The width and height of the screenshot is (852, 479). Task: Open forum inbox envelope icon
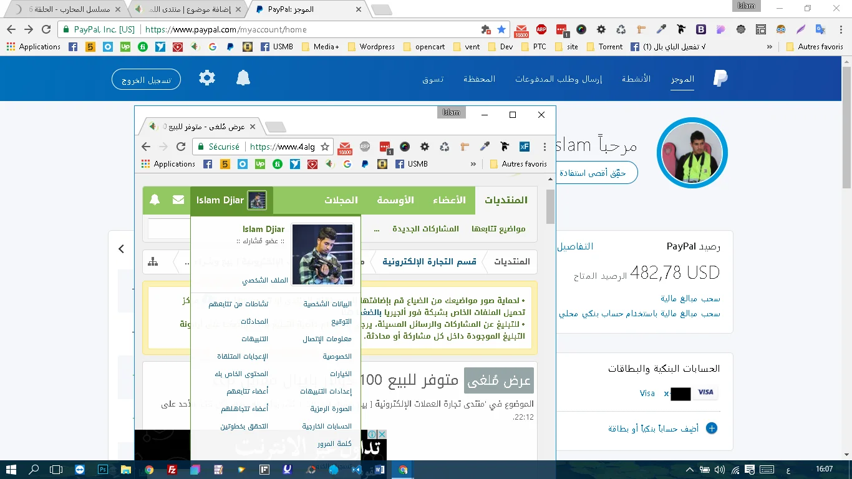point(178,200)
